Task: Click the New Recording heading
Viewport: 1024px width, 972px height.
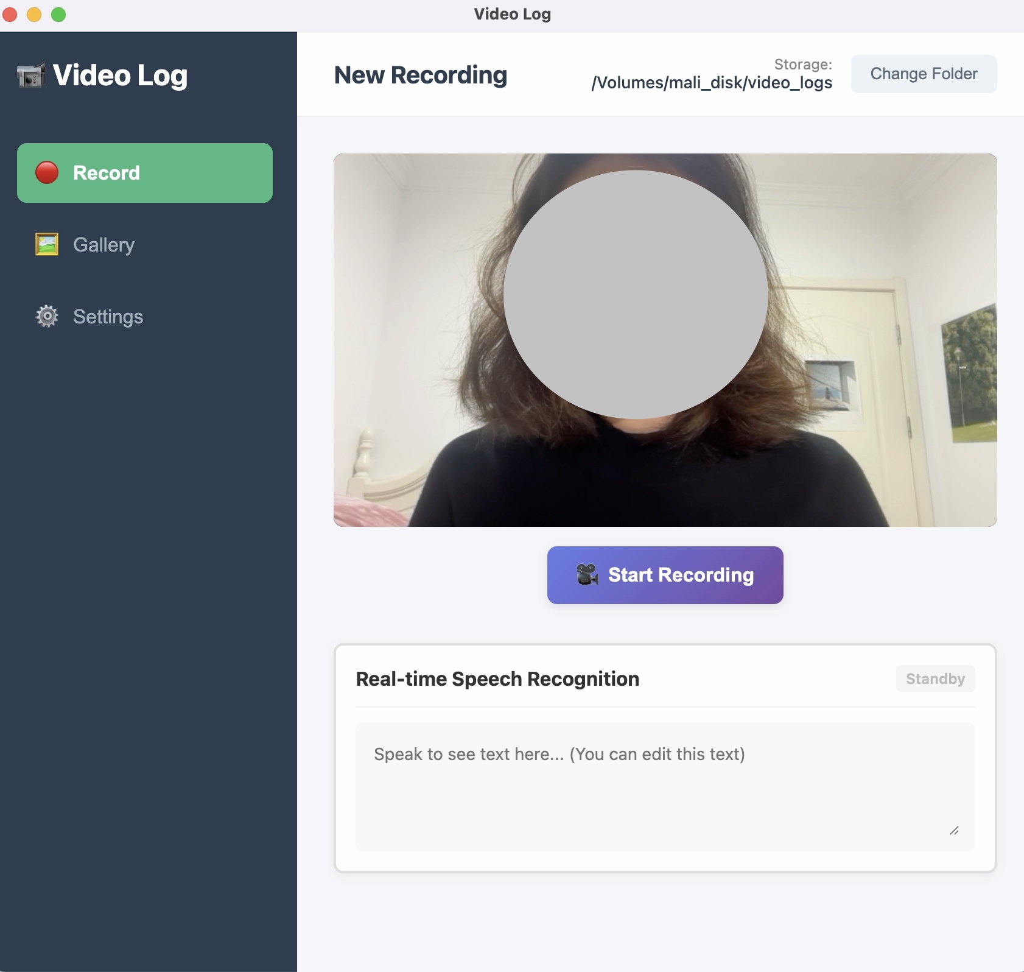Action: coord(420,74)
